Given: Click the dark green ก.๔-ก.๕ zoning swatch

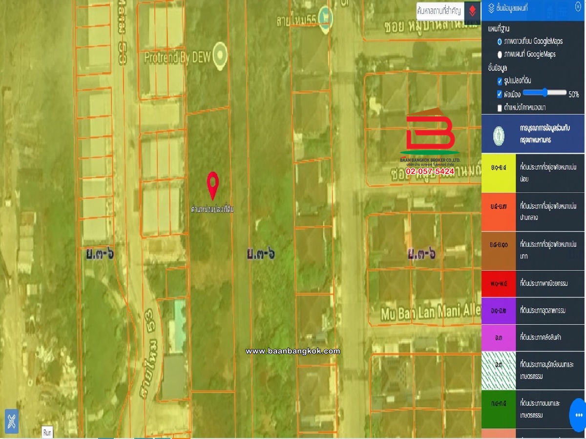Looking at the screenshot, I should click(499, 409).
